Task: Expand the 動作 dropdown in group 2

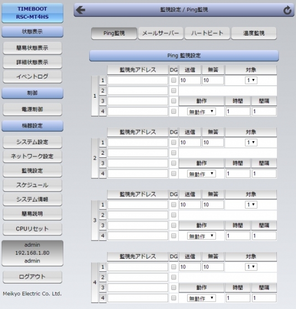Action: tap(201, 174)
